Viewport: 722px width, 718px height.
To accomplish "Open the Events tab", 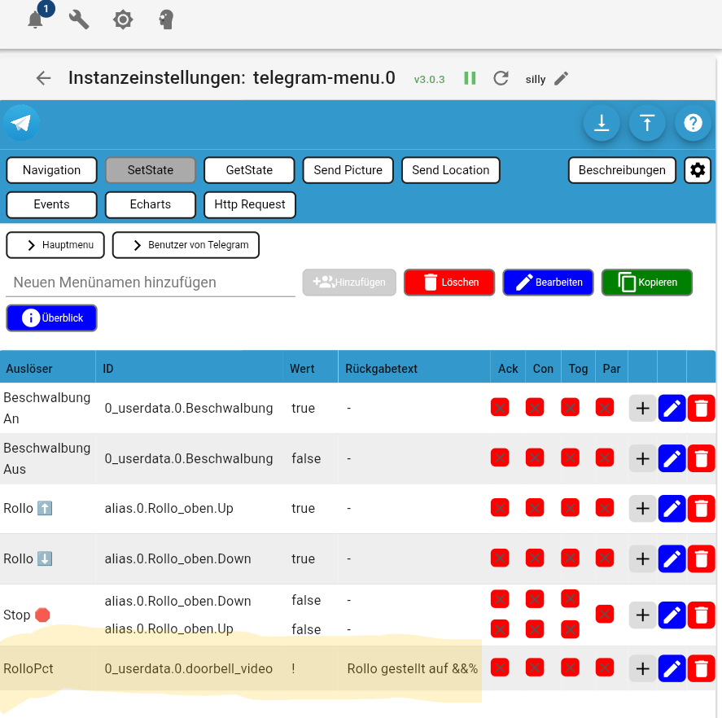I will coord(51,205).
